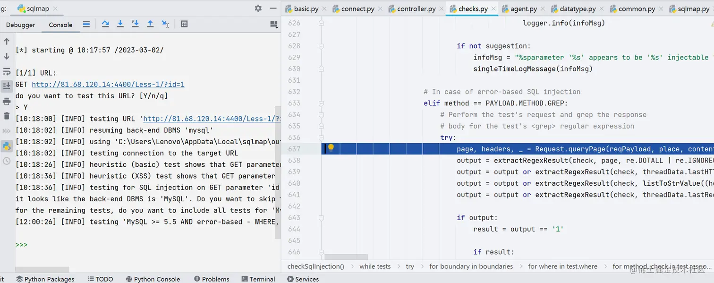Click the Step Into debugger icon
The width and height of the screenshot is (714, 283).
(x=120, y=24)
